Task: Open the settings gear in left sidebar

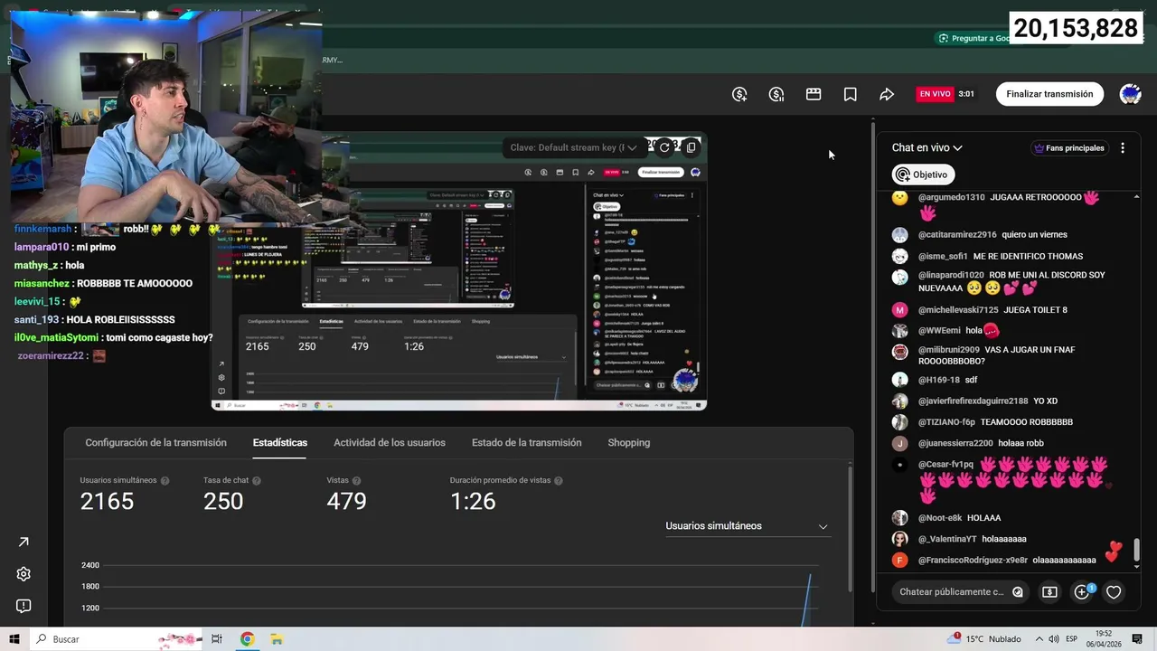Action: (24, 574)
